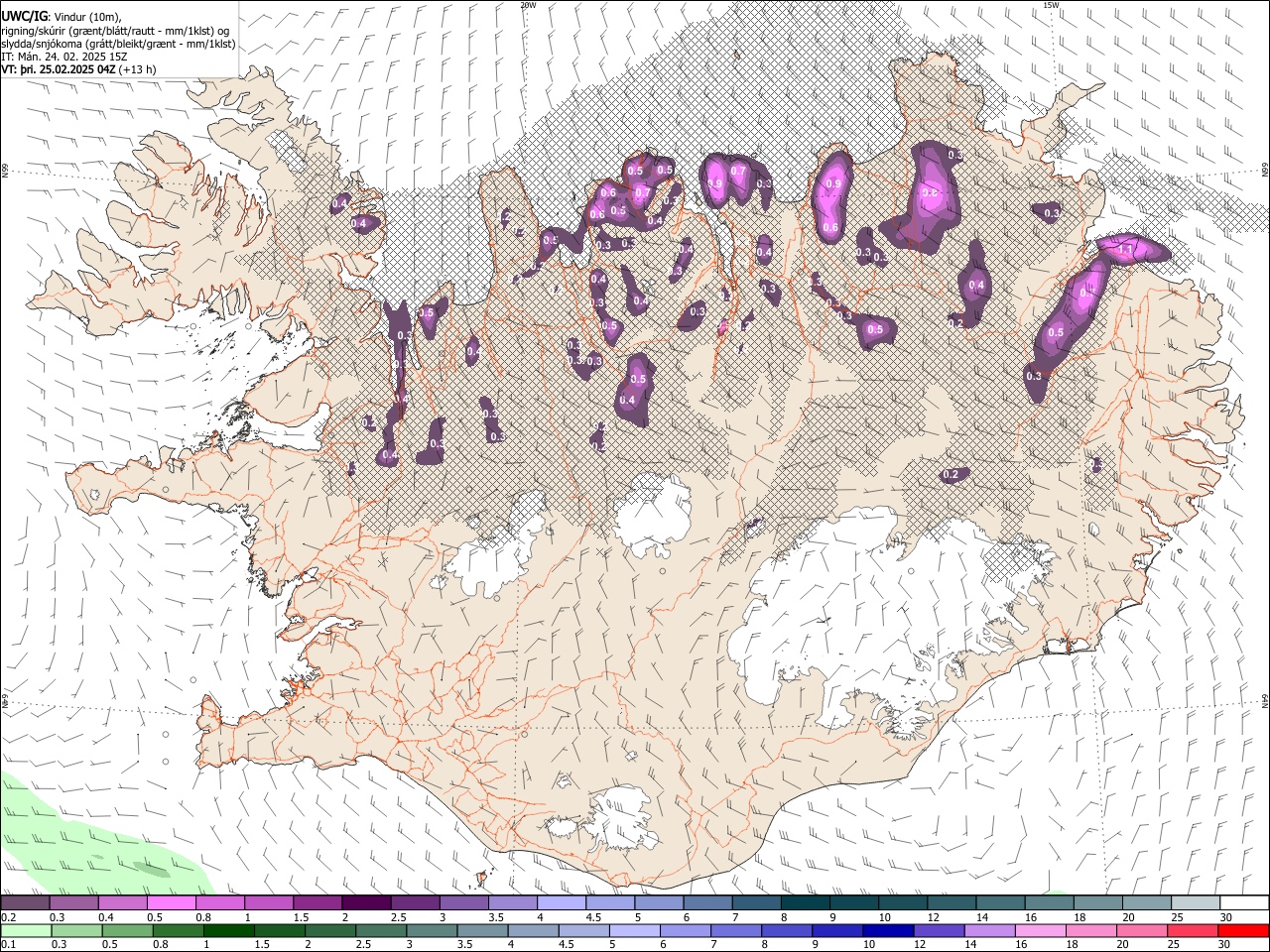Click the 'UWC/IG: Vindur (10m)' title text

[62, 16]
